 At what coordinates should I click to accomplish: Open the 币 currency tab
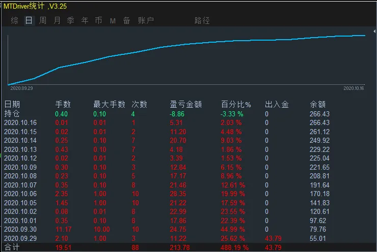(98, 21)
